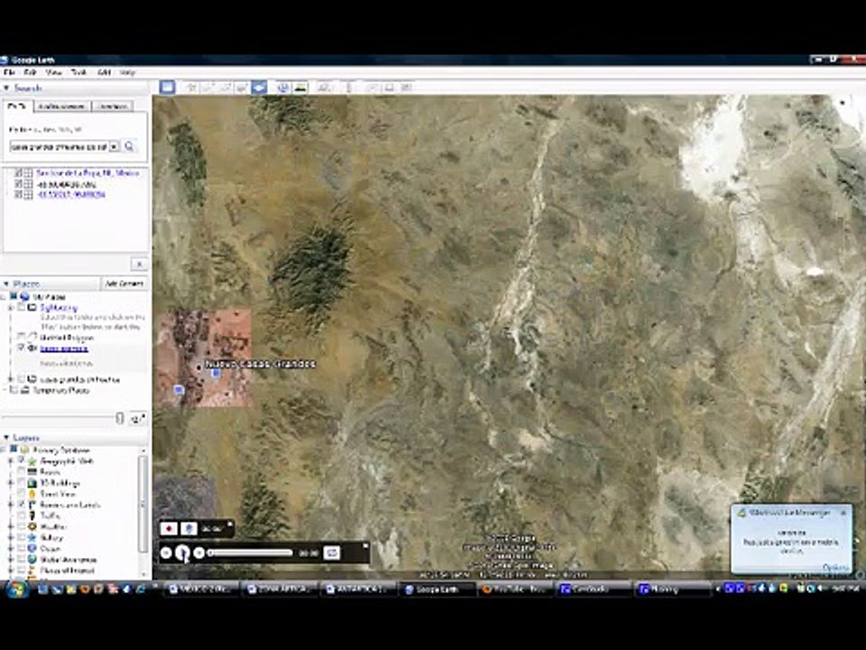Click the tour fast-forward button
The image size is (866, 650).
199,552
